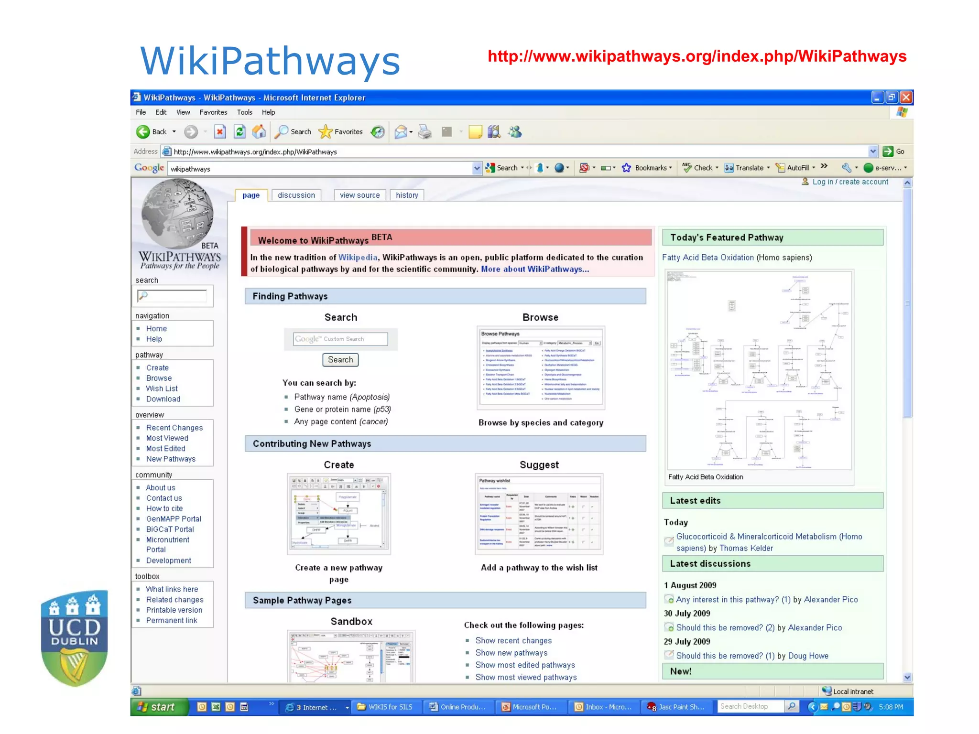Click the Excel quick launch icon

tap(216, 707)
